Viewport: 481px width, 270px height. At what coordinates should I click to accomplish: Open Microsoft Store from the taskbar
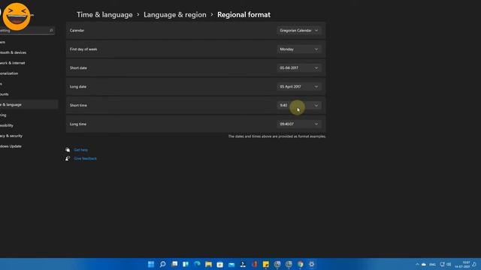[220, 264]
